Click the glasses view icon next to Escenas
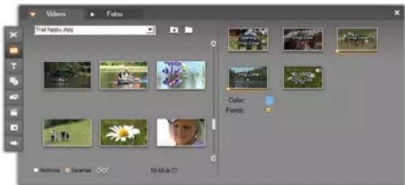Viewport: 405px width, 185px height. click(x=103, y=170)
